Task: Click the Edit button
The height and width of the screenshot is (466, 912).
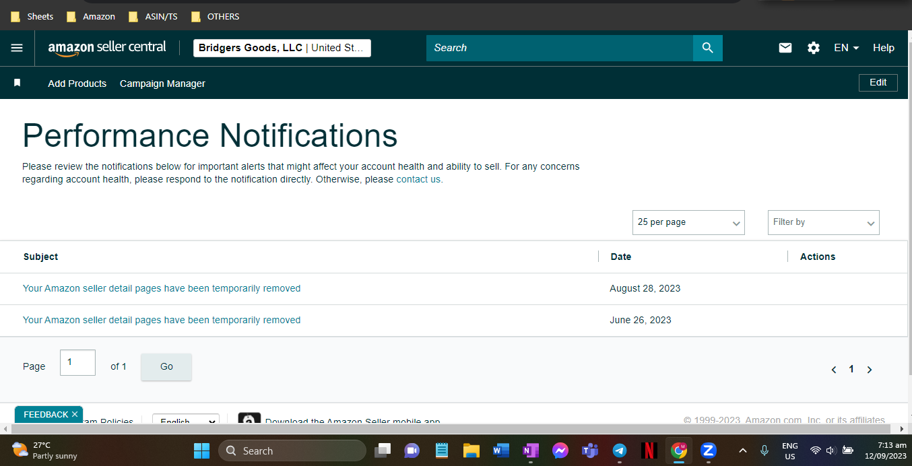Action: pos(878,83)
